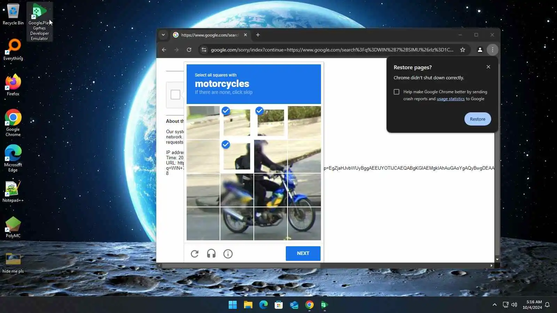This screenshot has height=313, width=557.
Task: Minimize the Chrome window
Action: [x=460, y=35]
